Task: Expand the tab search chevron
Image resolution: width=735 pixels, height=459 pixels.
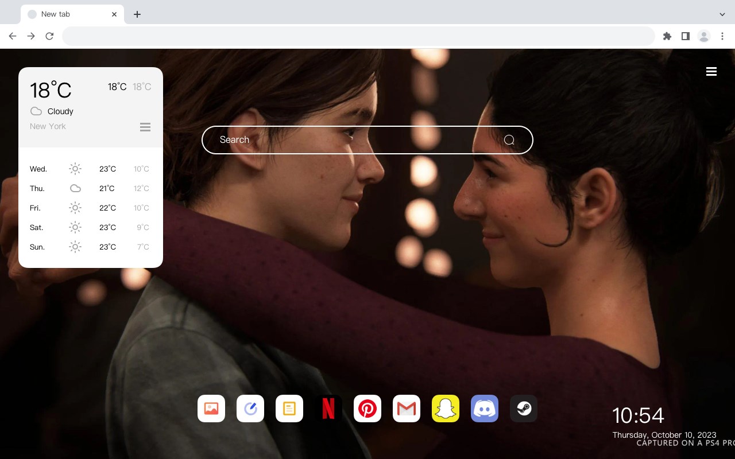Action: tap(722, 14)
